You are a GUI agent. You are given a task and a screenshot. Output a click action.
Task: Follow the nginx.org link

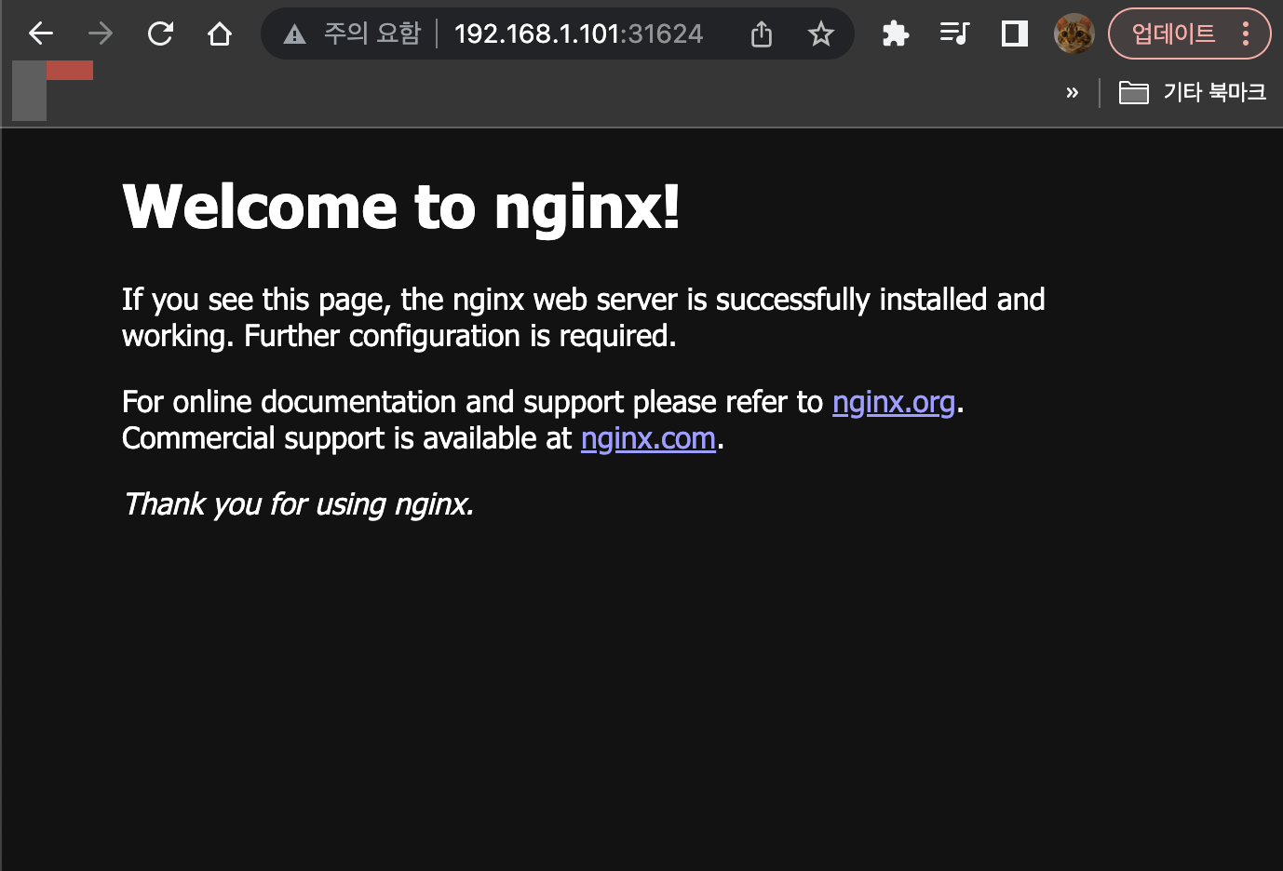click(894, 402)
